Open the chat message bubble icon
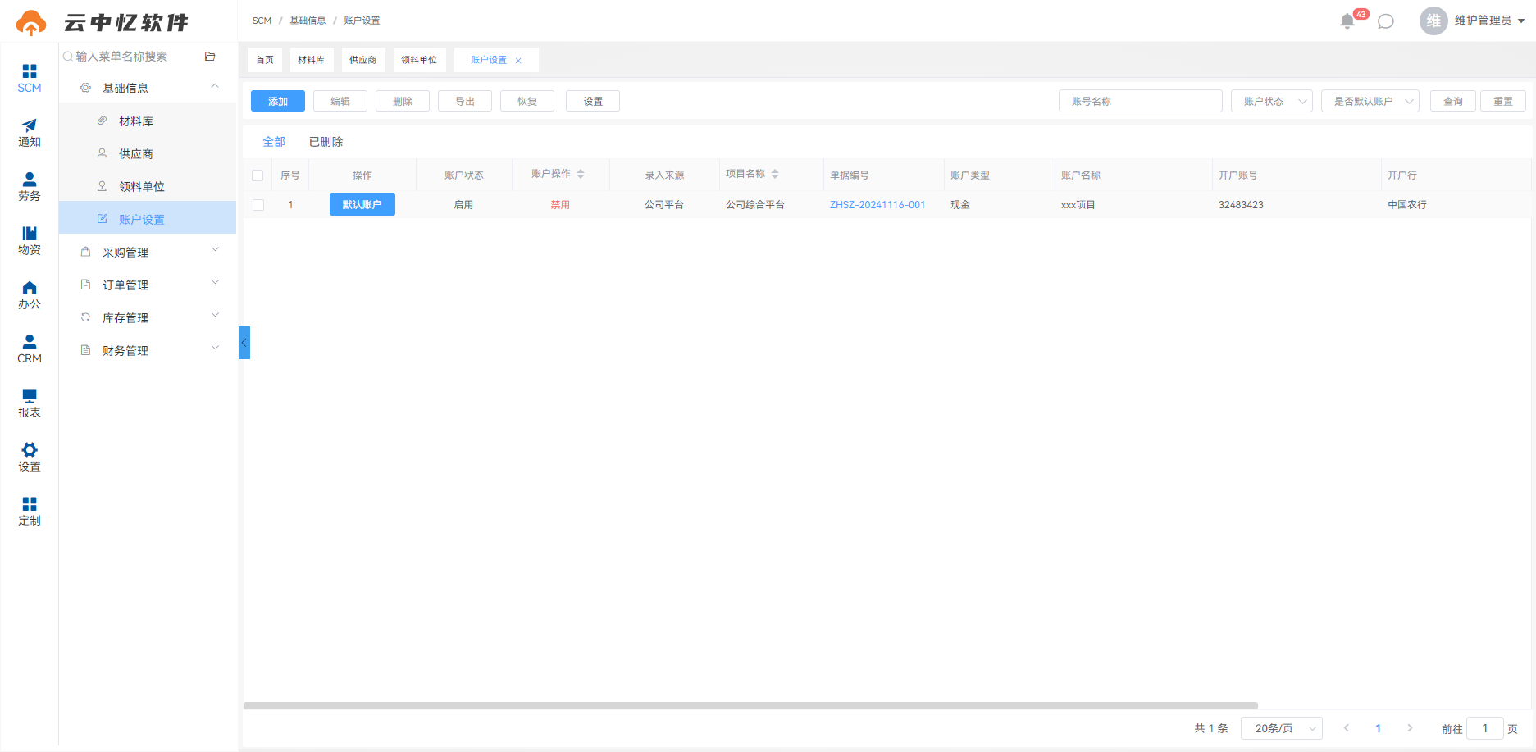The image size is (1536, 752). 1386,21
